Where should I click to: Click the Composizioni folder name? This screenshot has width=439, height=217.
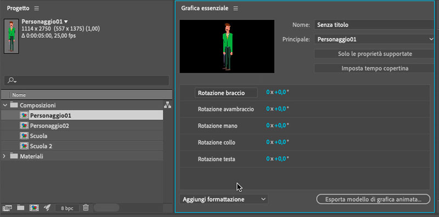[x=38, y=105]
